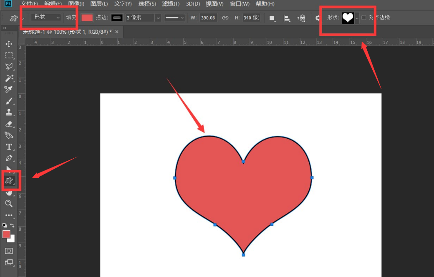Open the 形状 tool mode dropdown
This screenshot has width=434, height=277.
point(47,18)
